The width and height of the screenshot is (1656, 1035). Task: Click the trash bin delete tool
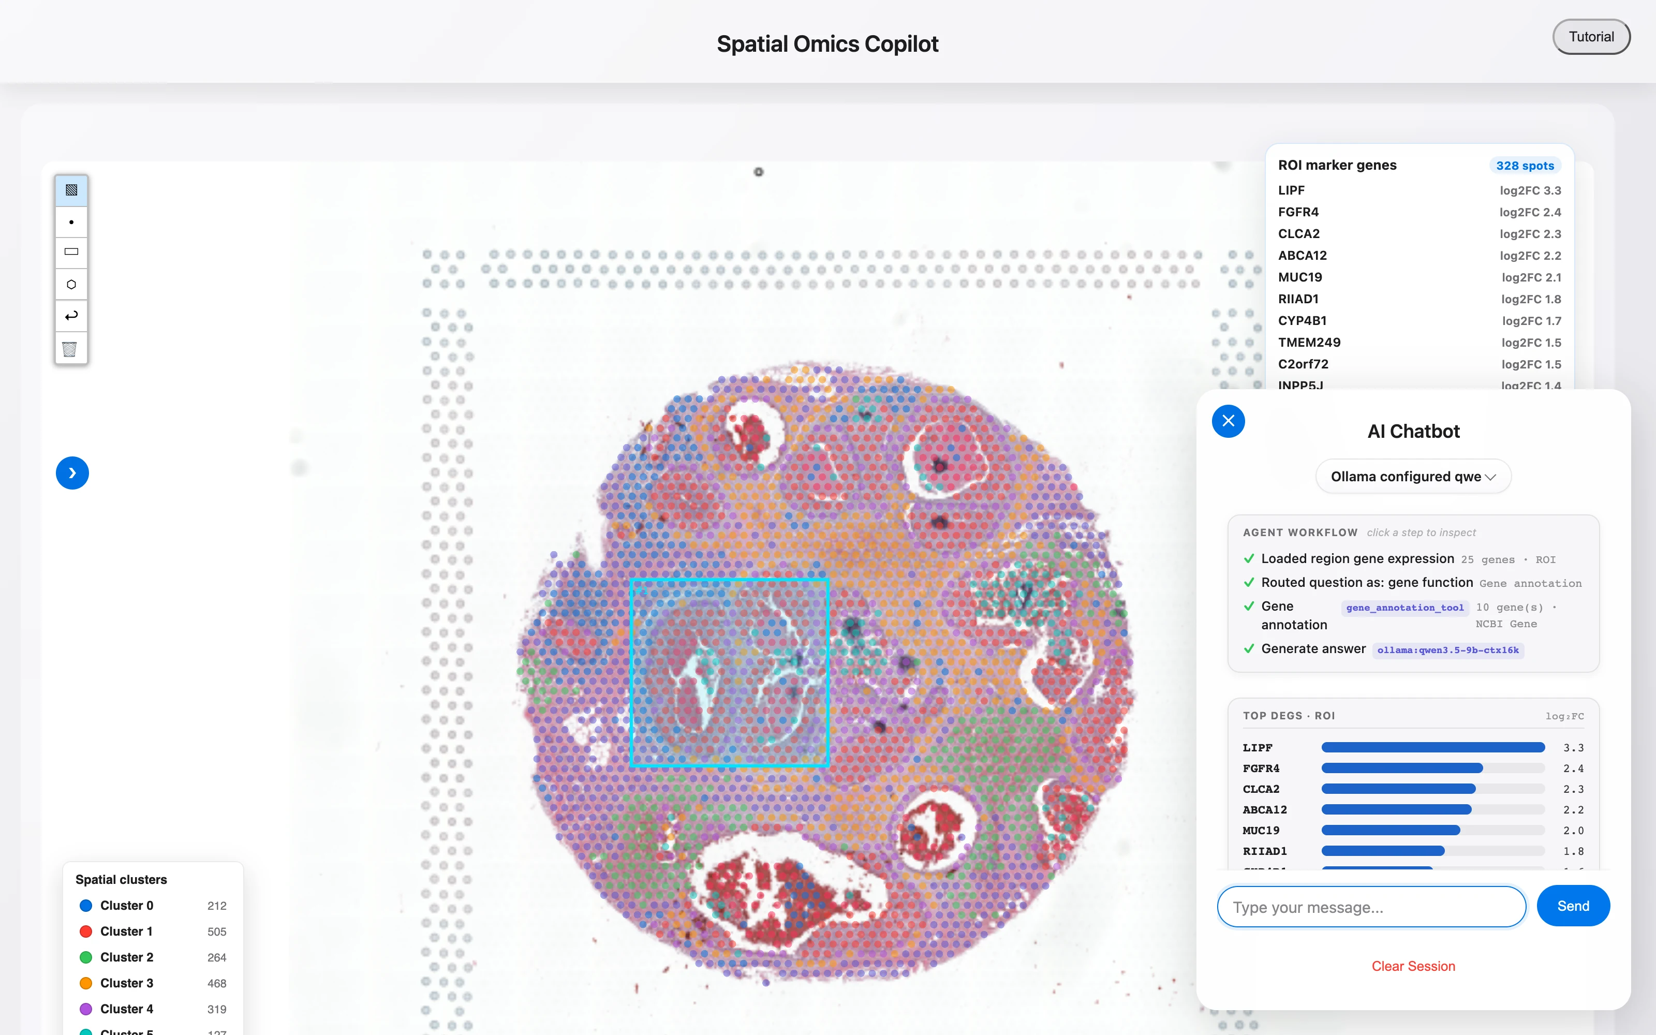[x=71, y=348]
